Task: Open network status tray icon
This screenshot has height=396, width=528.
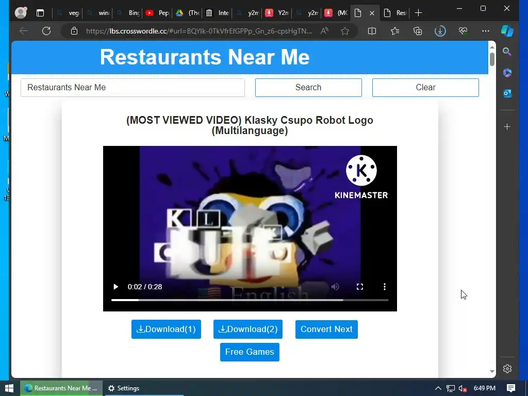Action: [451, 388]
